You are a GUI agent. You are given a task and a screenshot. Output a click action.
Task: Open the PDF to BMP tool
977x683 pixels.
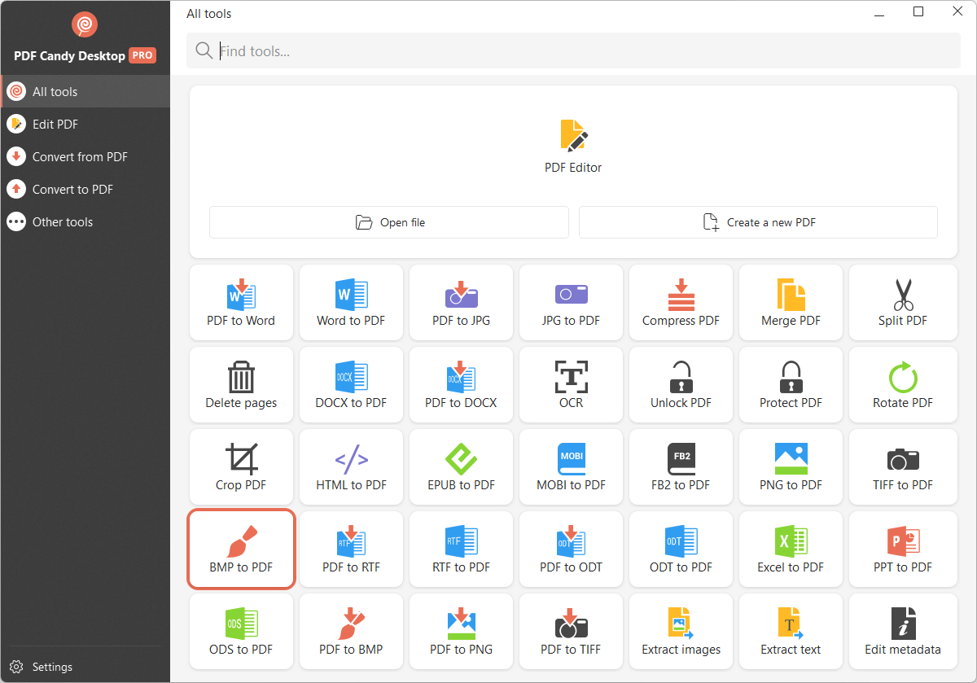click(x=351, y=631)
